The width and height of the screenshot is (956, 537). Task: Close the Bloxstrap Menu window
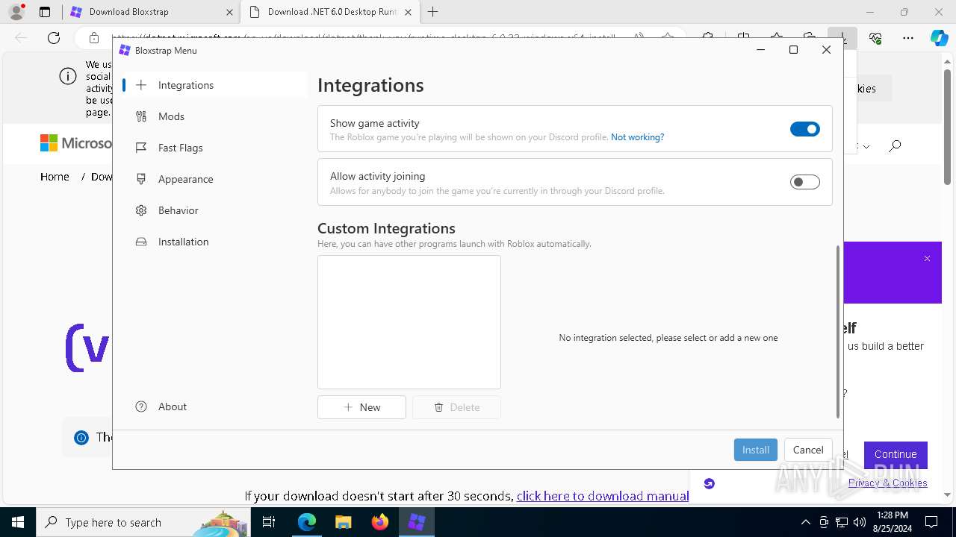tap(826, 49)
